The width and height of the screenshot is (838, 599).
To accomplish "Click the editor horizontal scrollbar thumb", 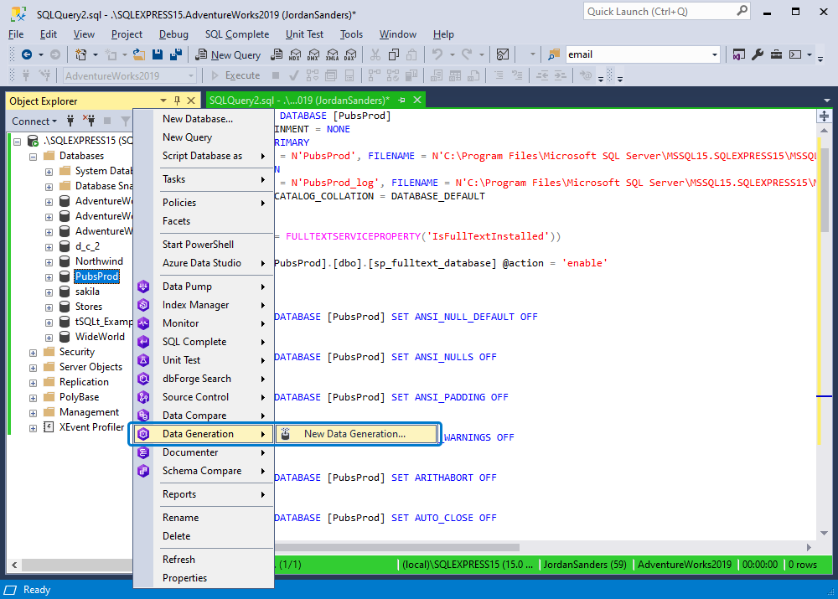I will coord(396,548).
